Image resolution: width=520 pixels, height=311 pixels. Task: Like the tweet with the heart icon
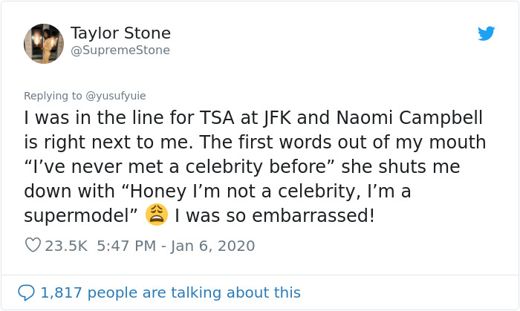click(x=33, y=245)
